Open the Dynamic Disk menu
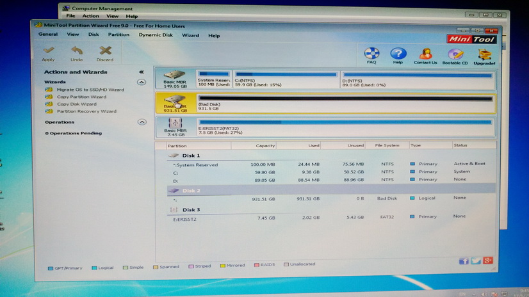The image size is (529, 297). [156, 35]
